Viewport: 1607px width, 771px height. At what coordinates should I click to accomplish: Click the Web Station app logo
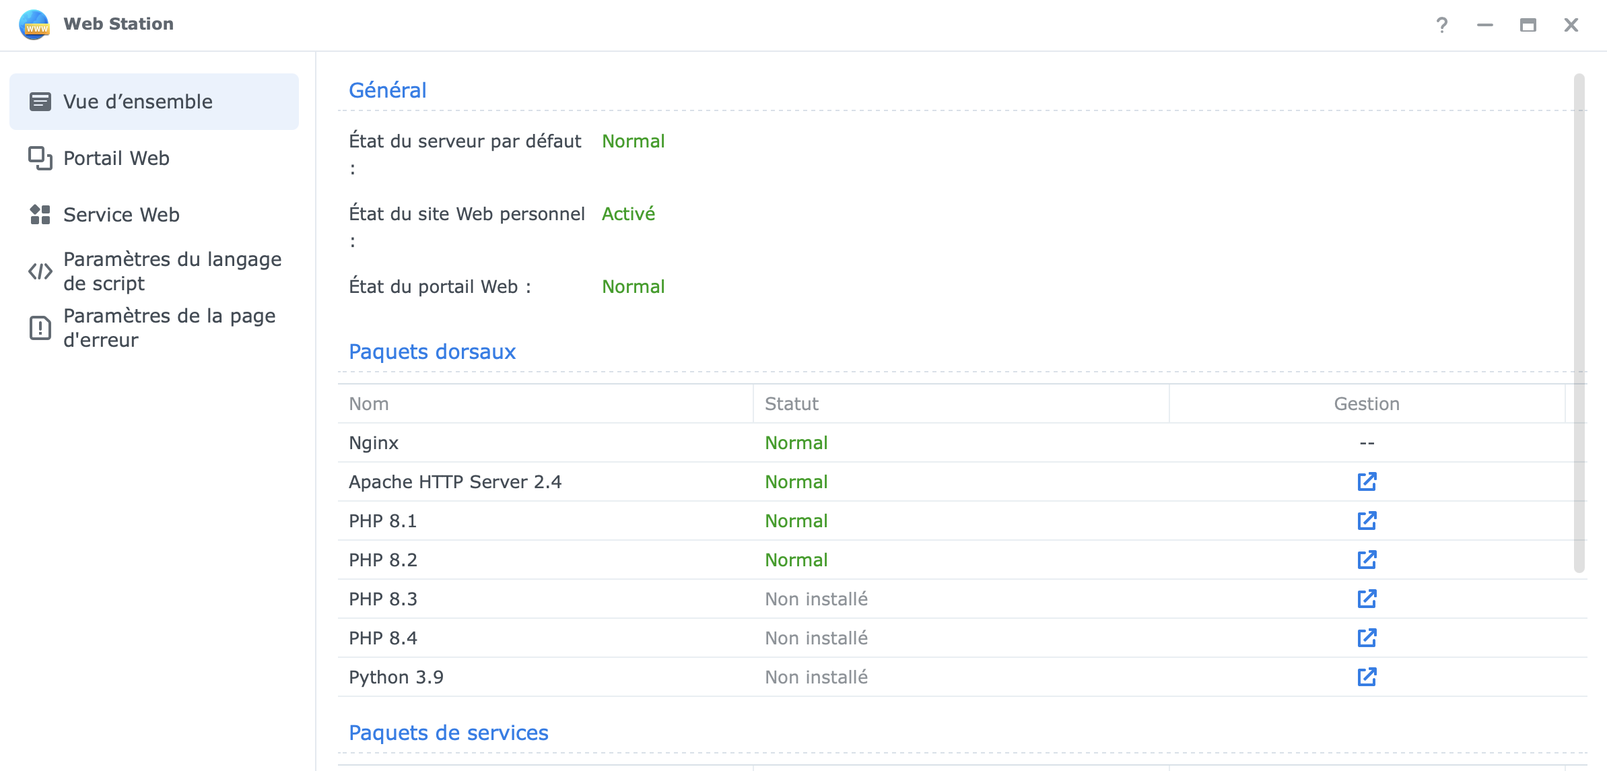[34, 24]
